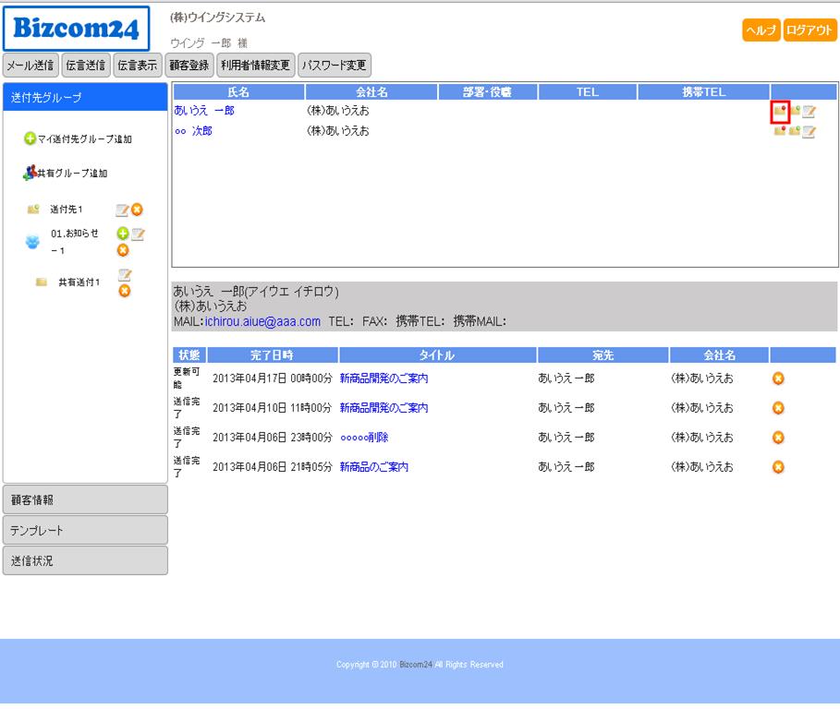Edit the 送付先1 group via its pencil icon
This screenshot has width=840, height=709.
tap(121, 210)
